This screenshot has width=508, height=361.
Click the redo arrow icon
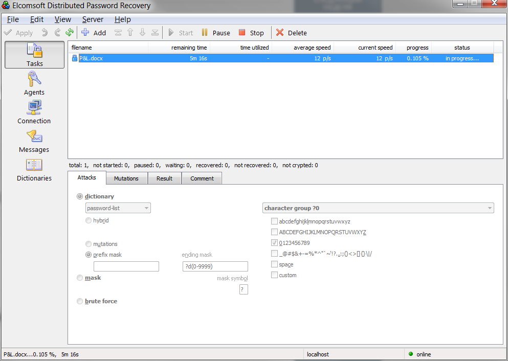(57, 32)
